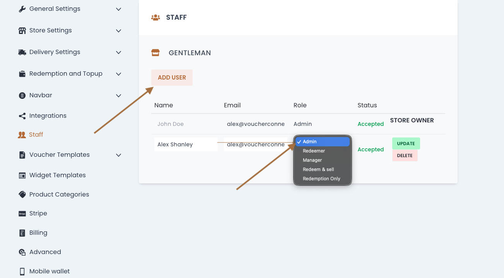Click the Mobile wallet phone icon
This screenshot has width=504, height=278.
(x=22, y=271)
